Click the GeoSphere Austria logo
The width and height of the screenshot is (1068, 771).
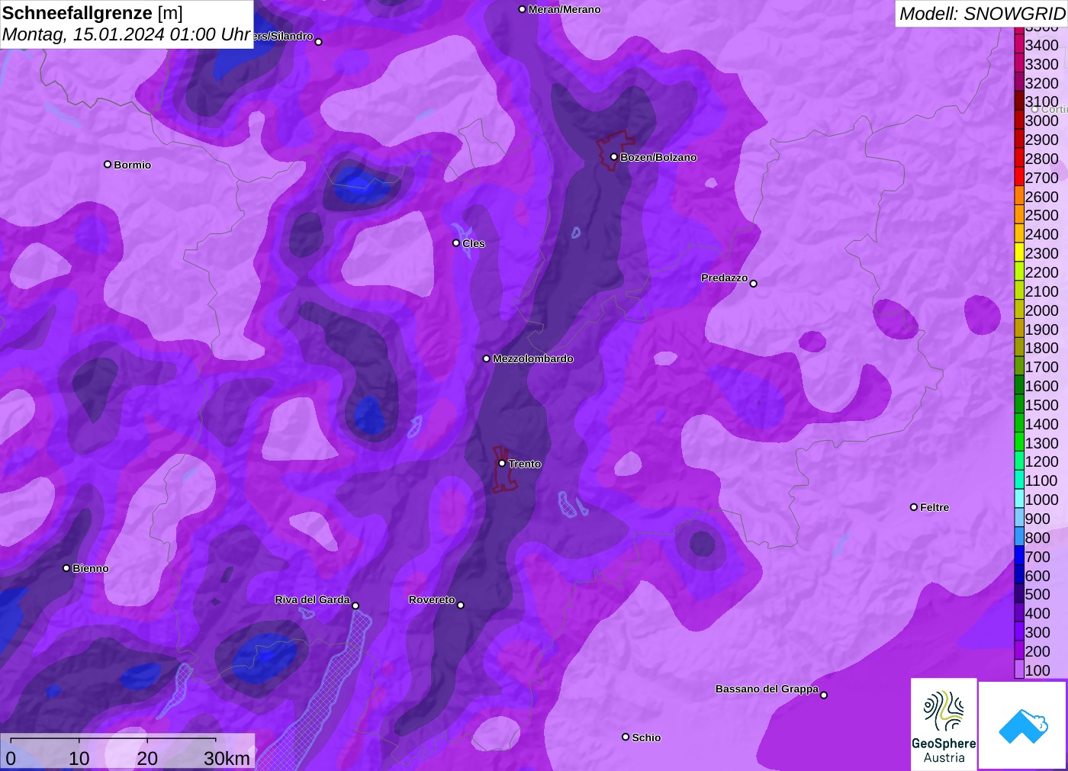pos(944,724)
